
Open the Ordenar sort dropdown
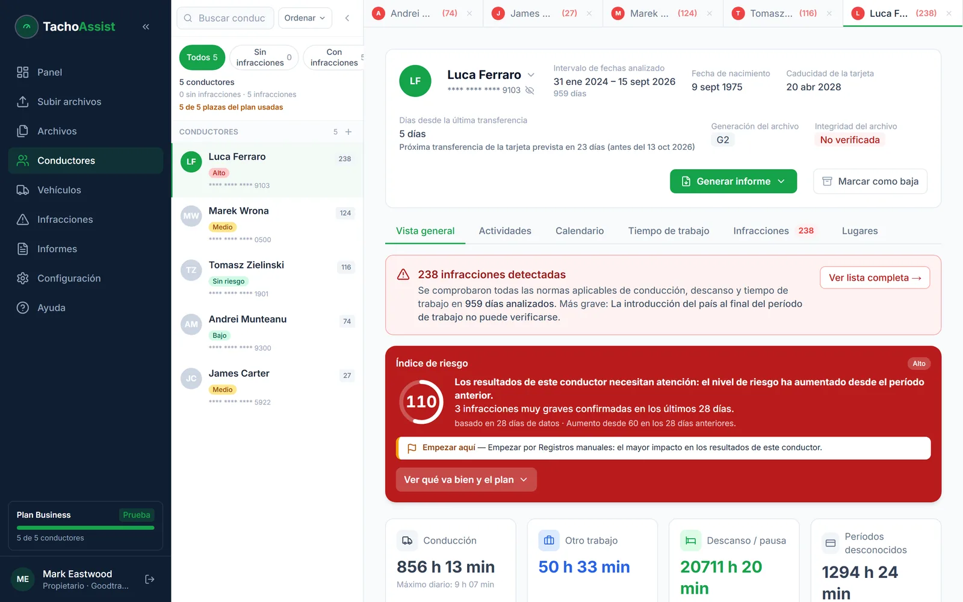[x=305, y=18]
